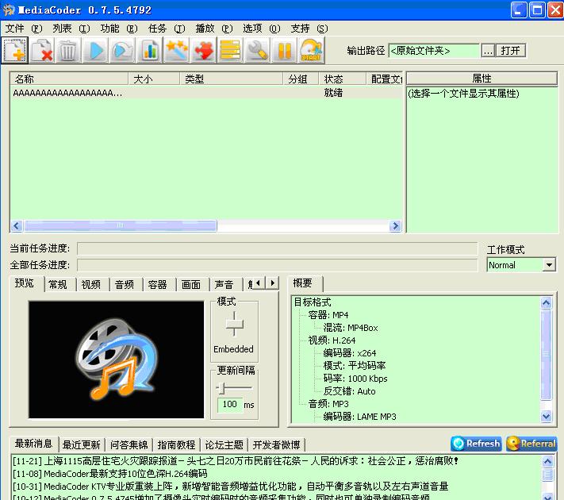Open the 任务 (J) menu
The width and height of the screenshot is (564, 500).
tap(167, 28)
